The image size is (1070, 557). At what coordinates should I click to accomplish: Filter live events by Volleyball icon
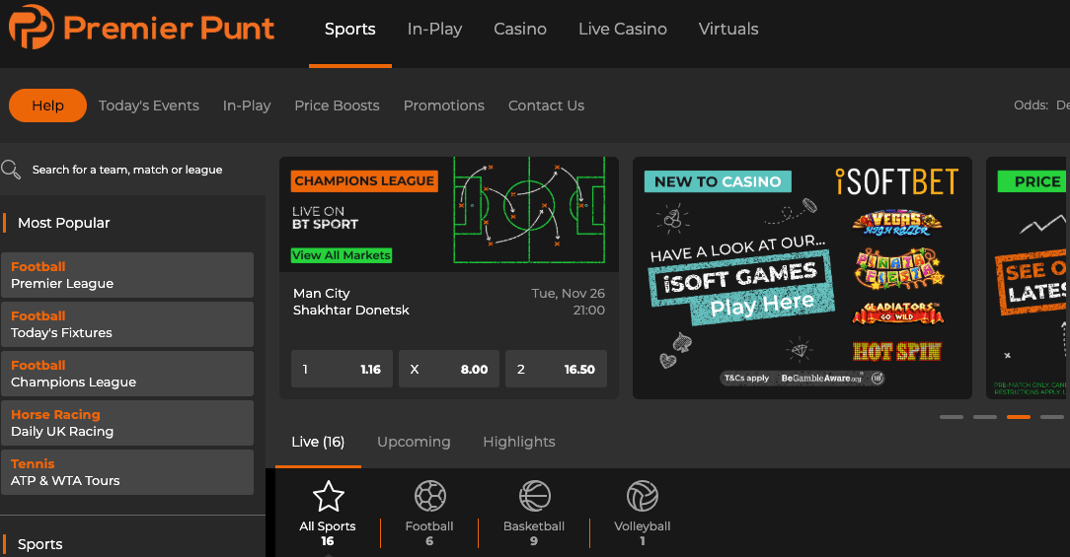[x=643, y=496]
